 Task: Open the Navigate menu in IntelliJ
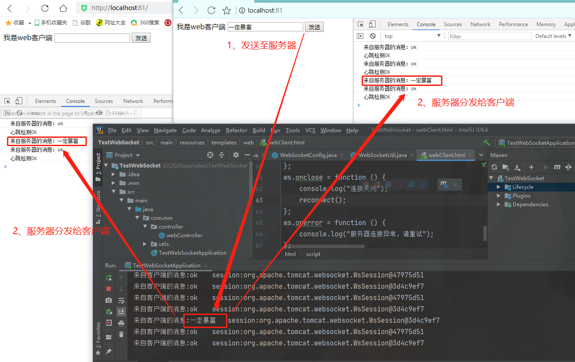tap(165, 130)
